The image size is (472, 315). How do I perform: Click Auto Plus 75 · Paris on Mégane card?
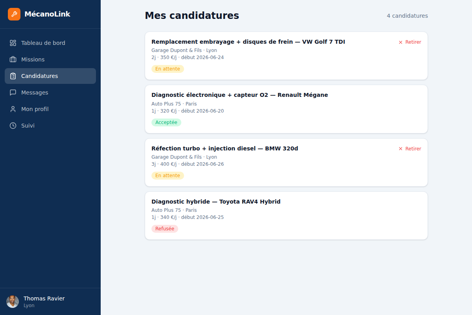point(174,104)
